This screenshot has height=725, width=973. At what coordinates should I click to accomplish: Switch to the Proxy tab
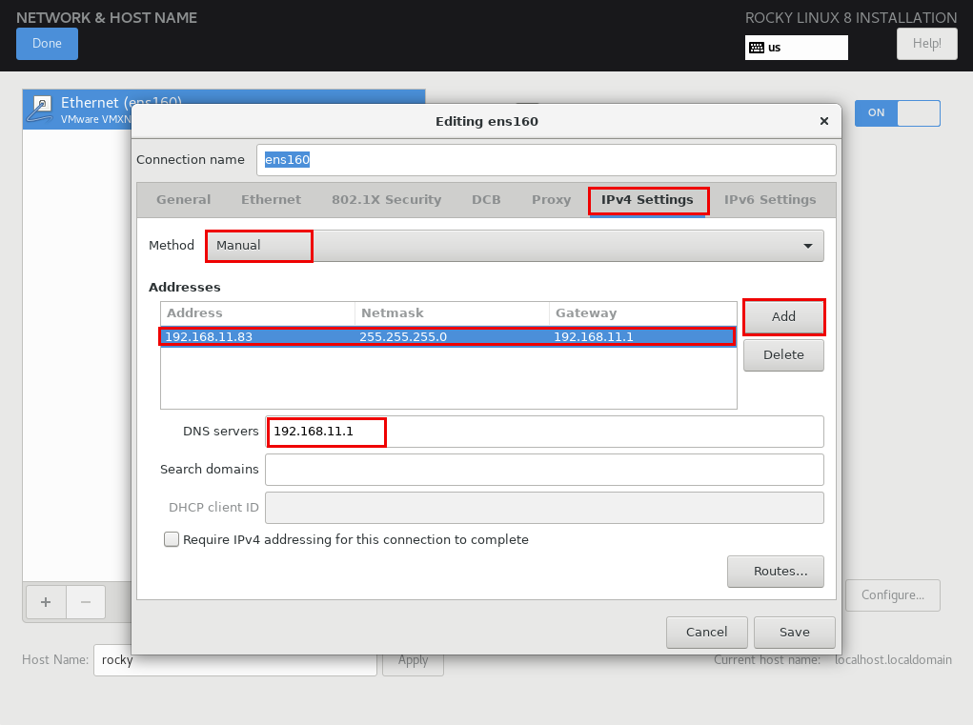[x=551, y=200]
